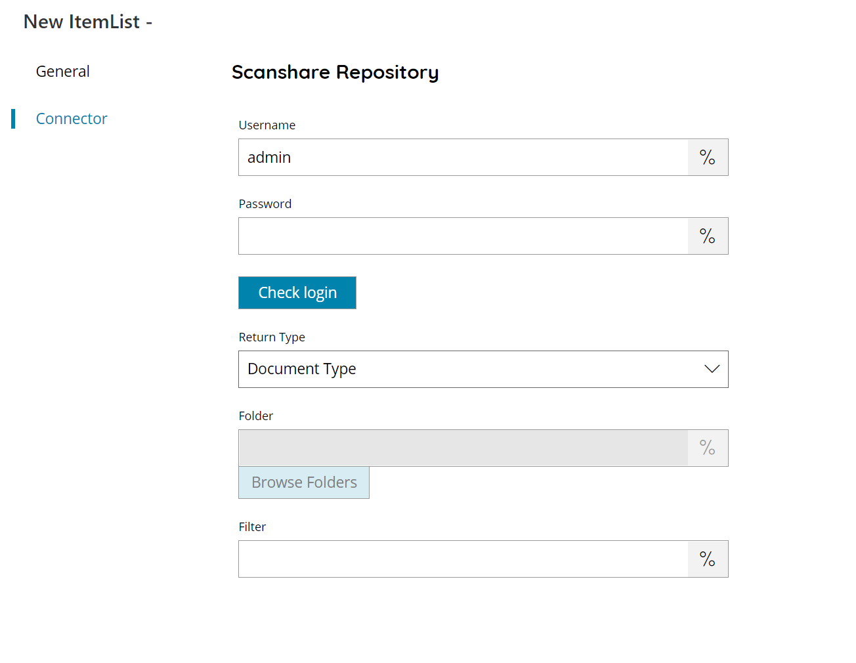Viewport: 856px width, 663px height.
Task: Focus the Username input containing admin
Action: coord(463,158)
